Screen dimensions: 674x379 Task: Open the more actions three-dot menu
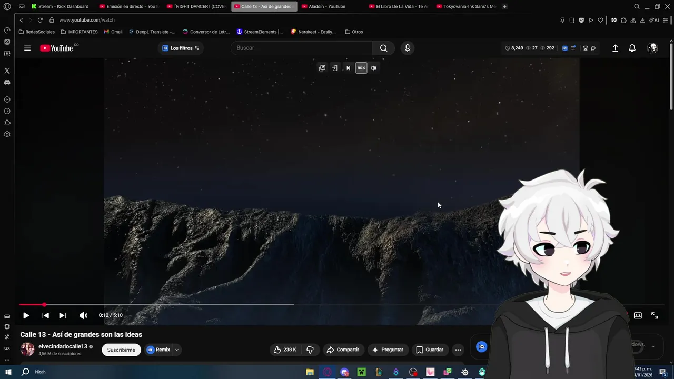(x=458, y=350)
